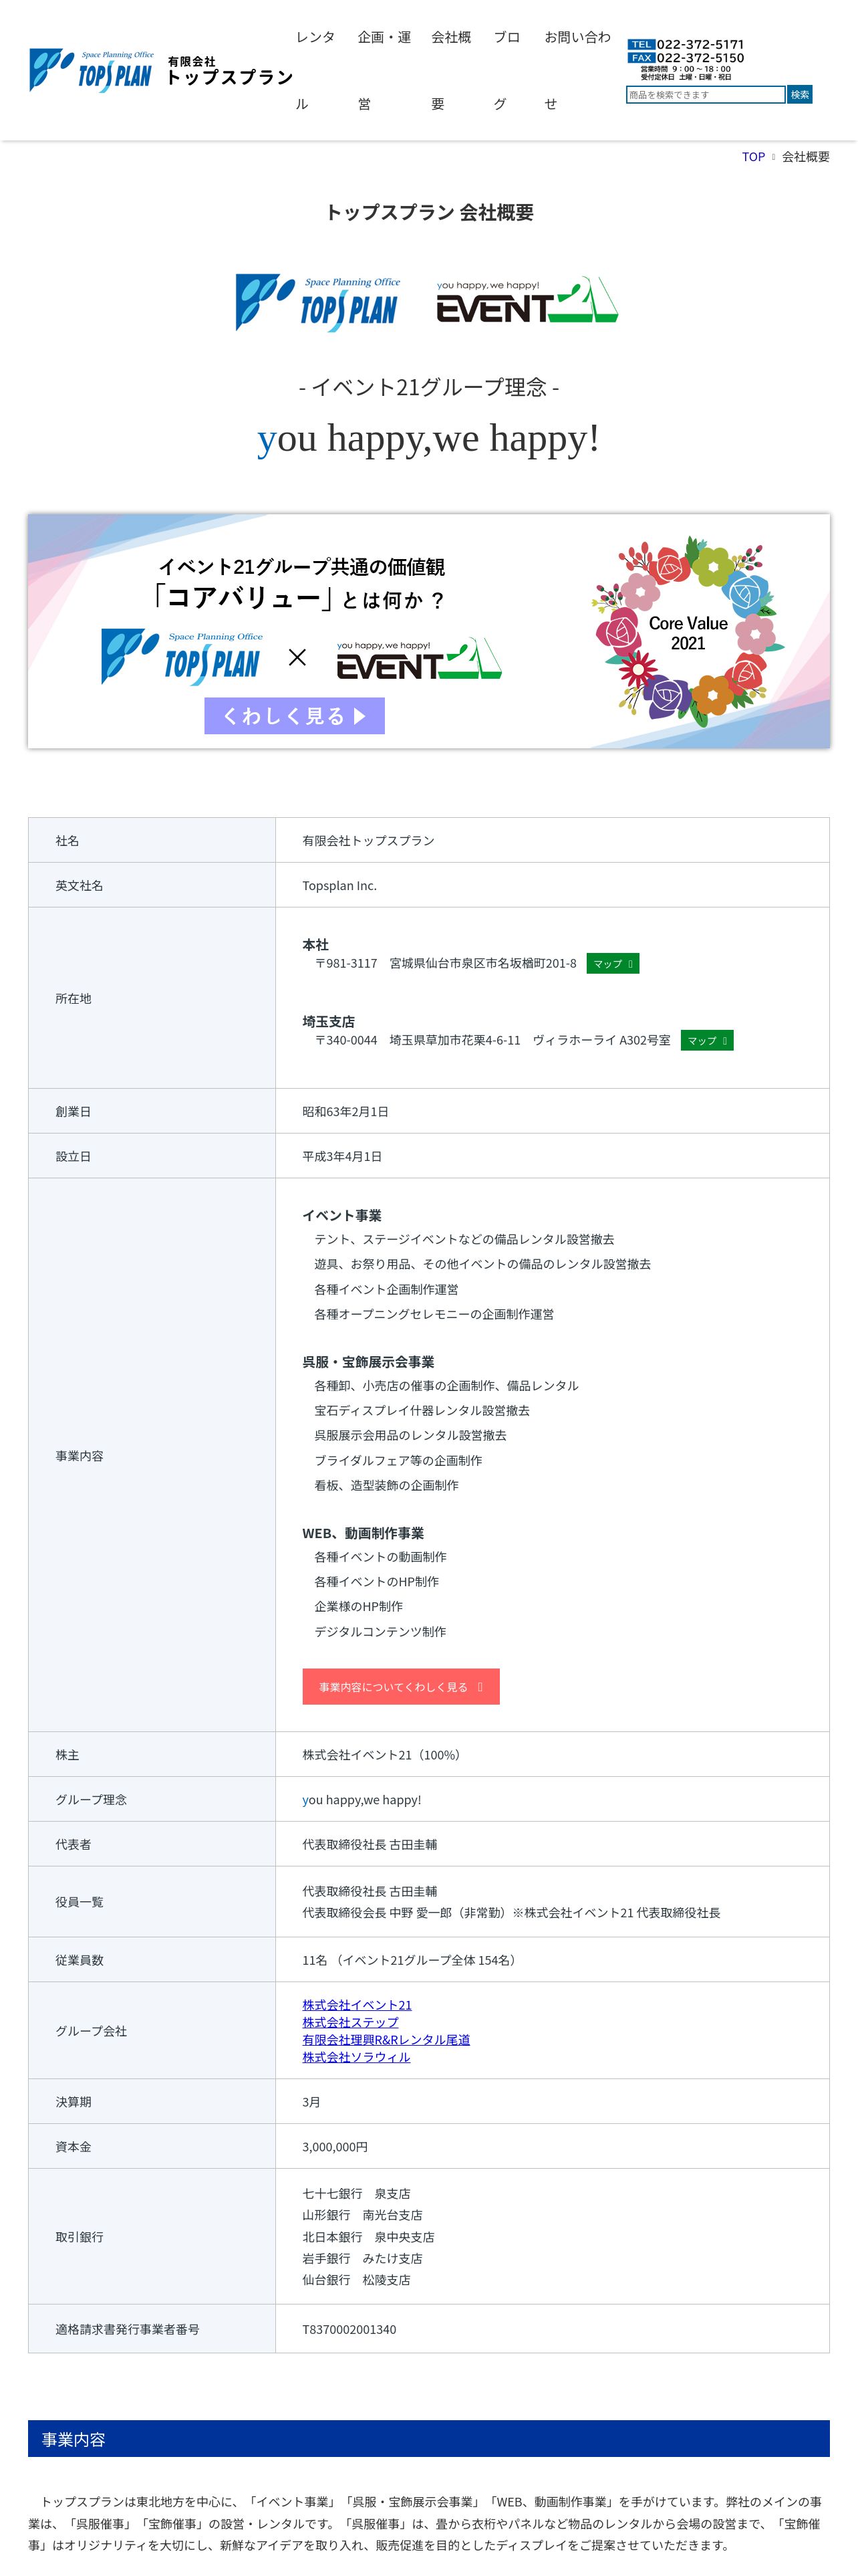Click the 3,000,000円 capital value

pos(335,2147)
